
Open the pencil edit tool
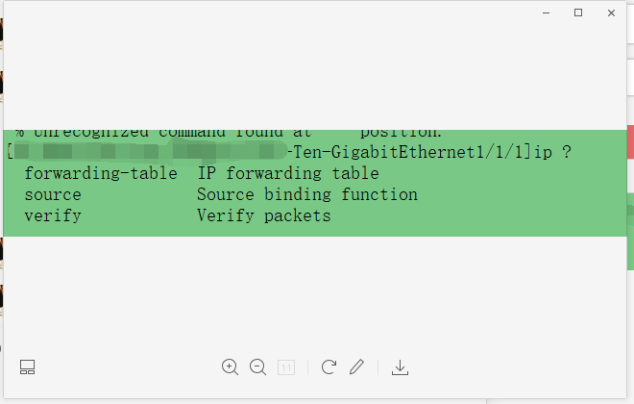356,366
